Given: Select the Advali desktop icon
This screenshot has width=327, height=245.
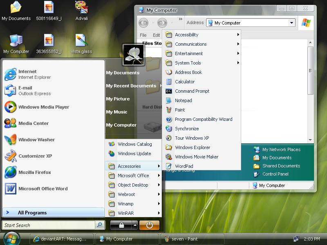Looking at the screenshot, I should point(81,11).
